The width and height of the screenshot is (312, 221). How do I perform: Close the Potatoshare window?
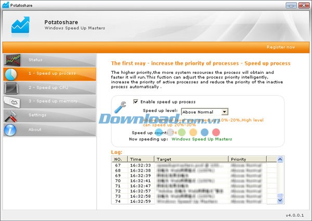(x=304, y=5)
